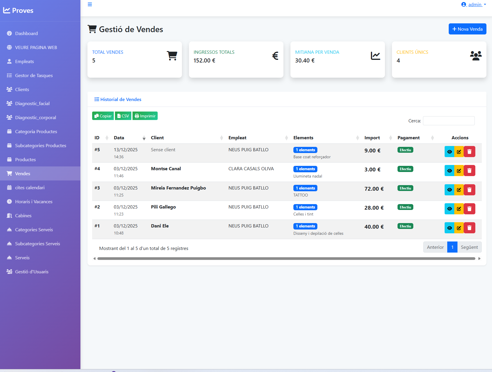Open the admin user dropdown
Viewport: 492px width, 372px height.
474,4
